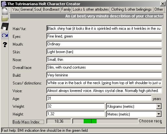Switch to the You tab

16,9
